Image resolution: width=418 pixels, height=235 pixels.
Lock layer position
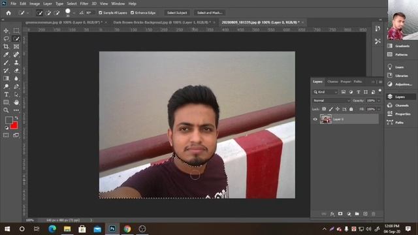(x=338, y=109)
